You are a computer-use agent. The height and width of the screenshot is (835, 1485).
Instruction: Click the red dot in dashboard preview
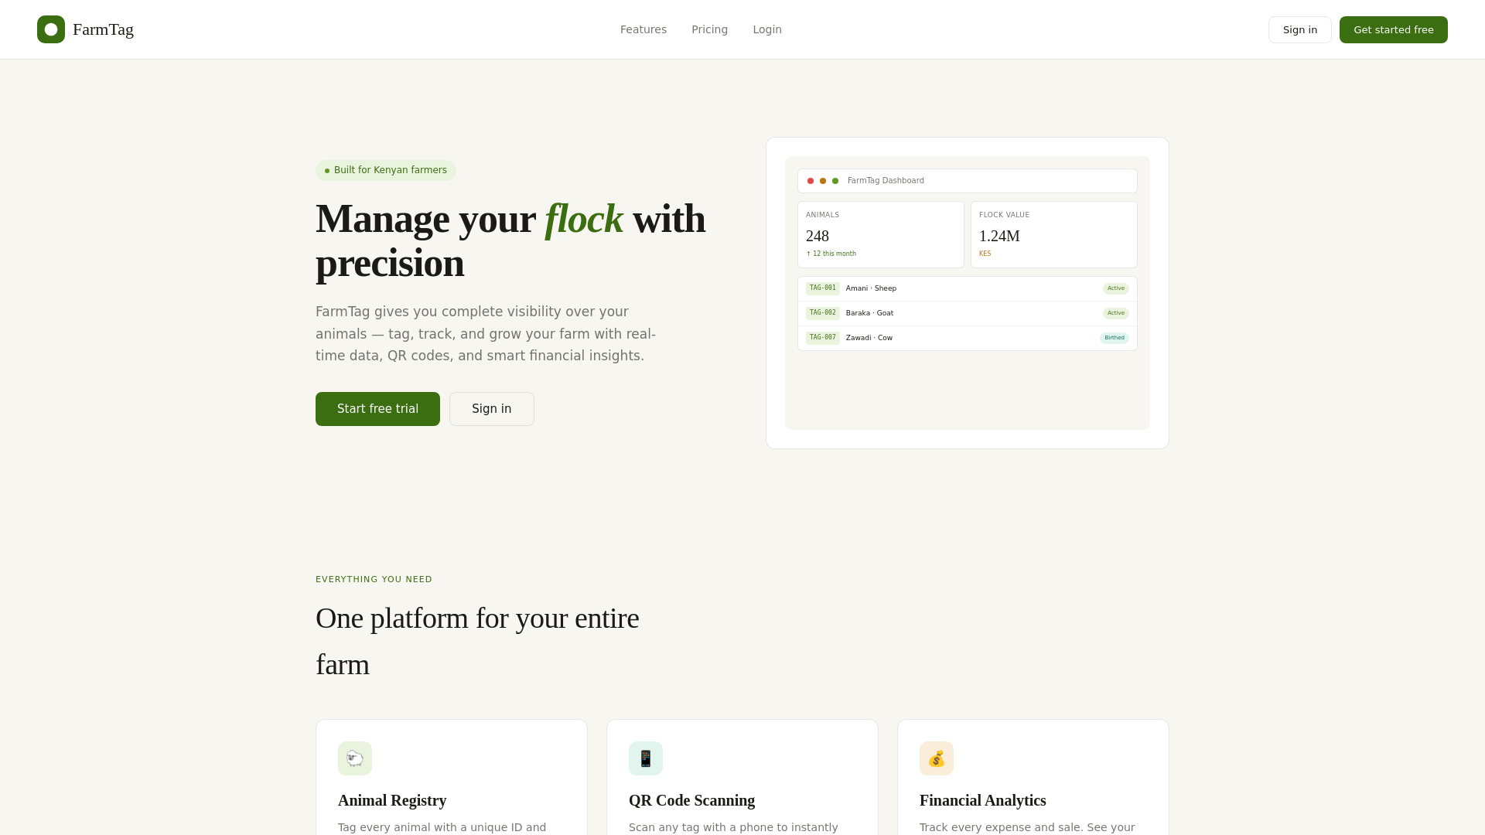[x=811, y=181]
